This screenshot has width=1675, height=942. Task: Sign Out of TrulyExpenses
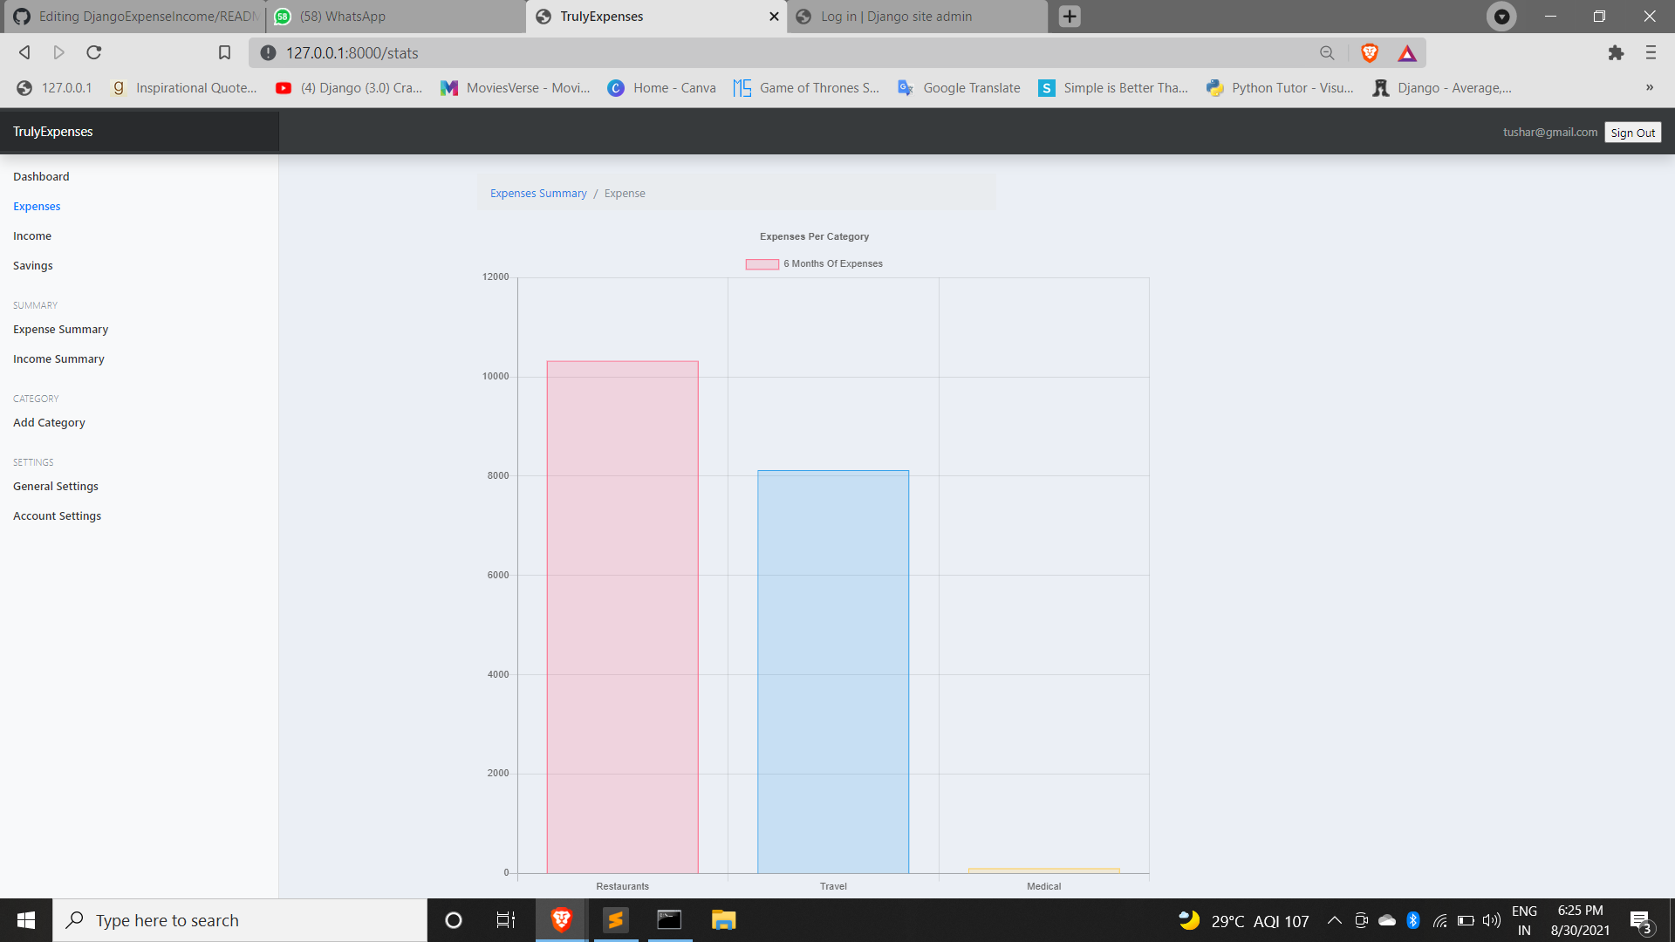[1632, 132]
